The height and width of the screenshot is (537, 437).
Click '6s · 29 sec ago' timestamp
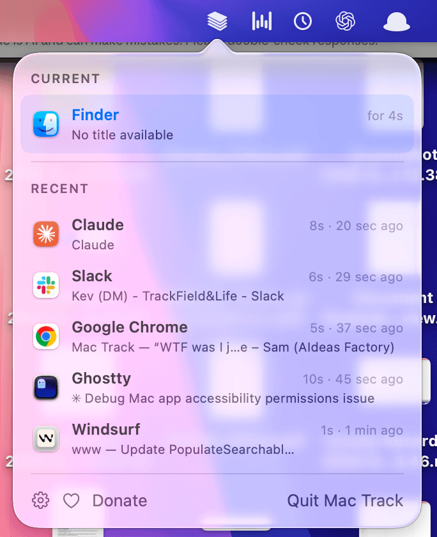(x=356, y=277)
